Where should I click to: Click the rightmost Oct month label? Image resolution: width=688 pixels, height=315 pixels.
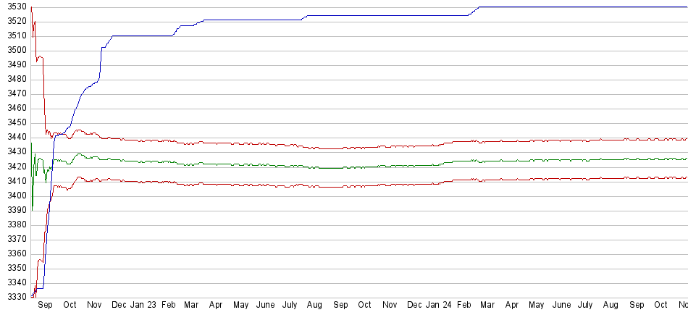660,306
